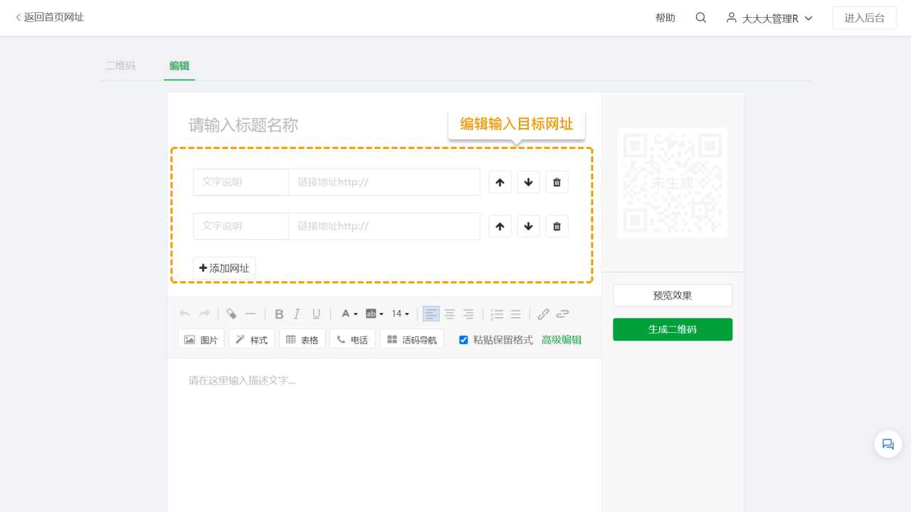The width and height of the screenshot is (911, 512).
Task: Click the search magnifier icon
Action: click(x=701, y=18)
